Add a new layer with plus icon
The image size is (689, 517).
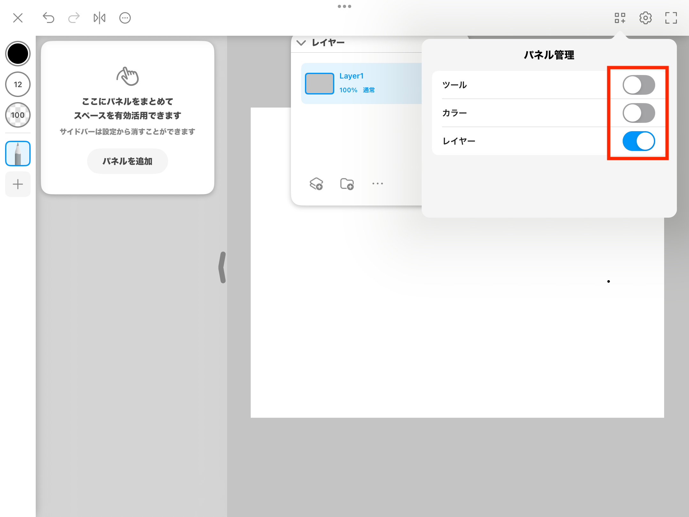pos(316,184)
